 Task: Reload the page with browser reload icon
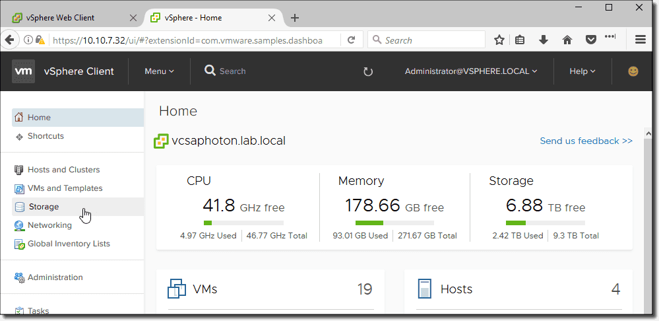click(352, 40)
